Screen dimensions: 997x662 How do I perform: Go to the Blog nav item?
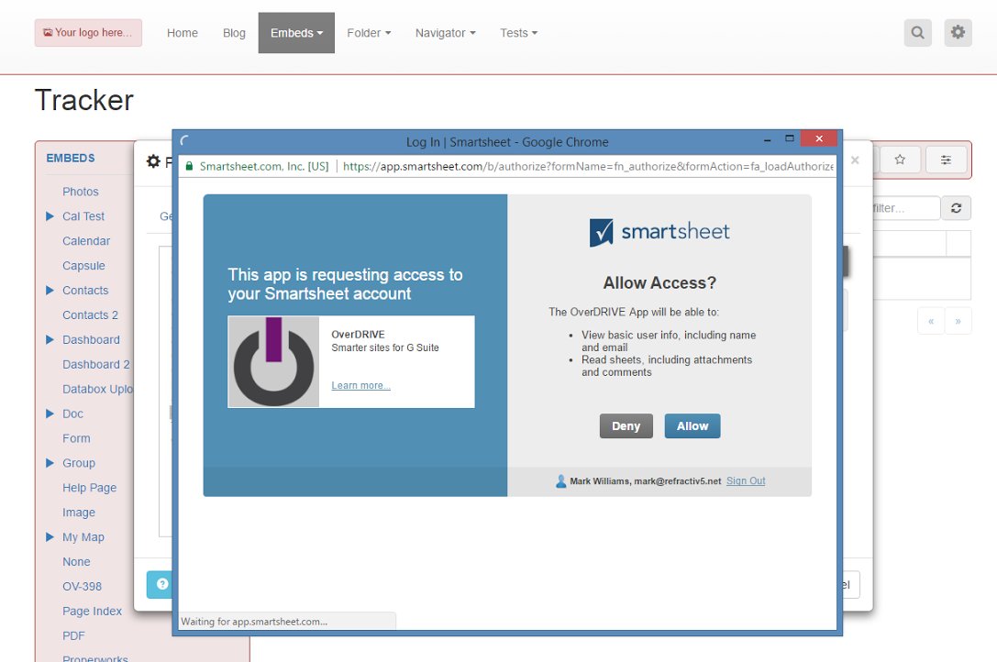tap(234, 33)
